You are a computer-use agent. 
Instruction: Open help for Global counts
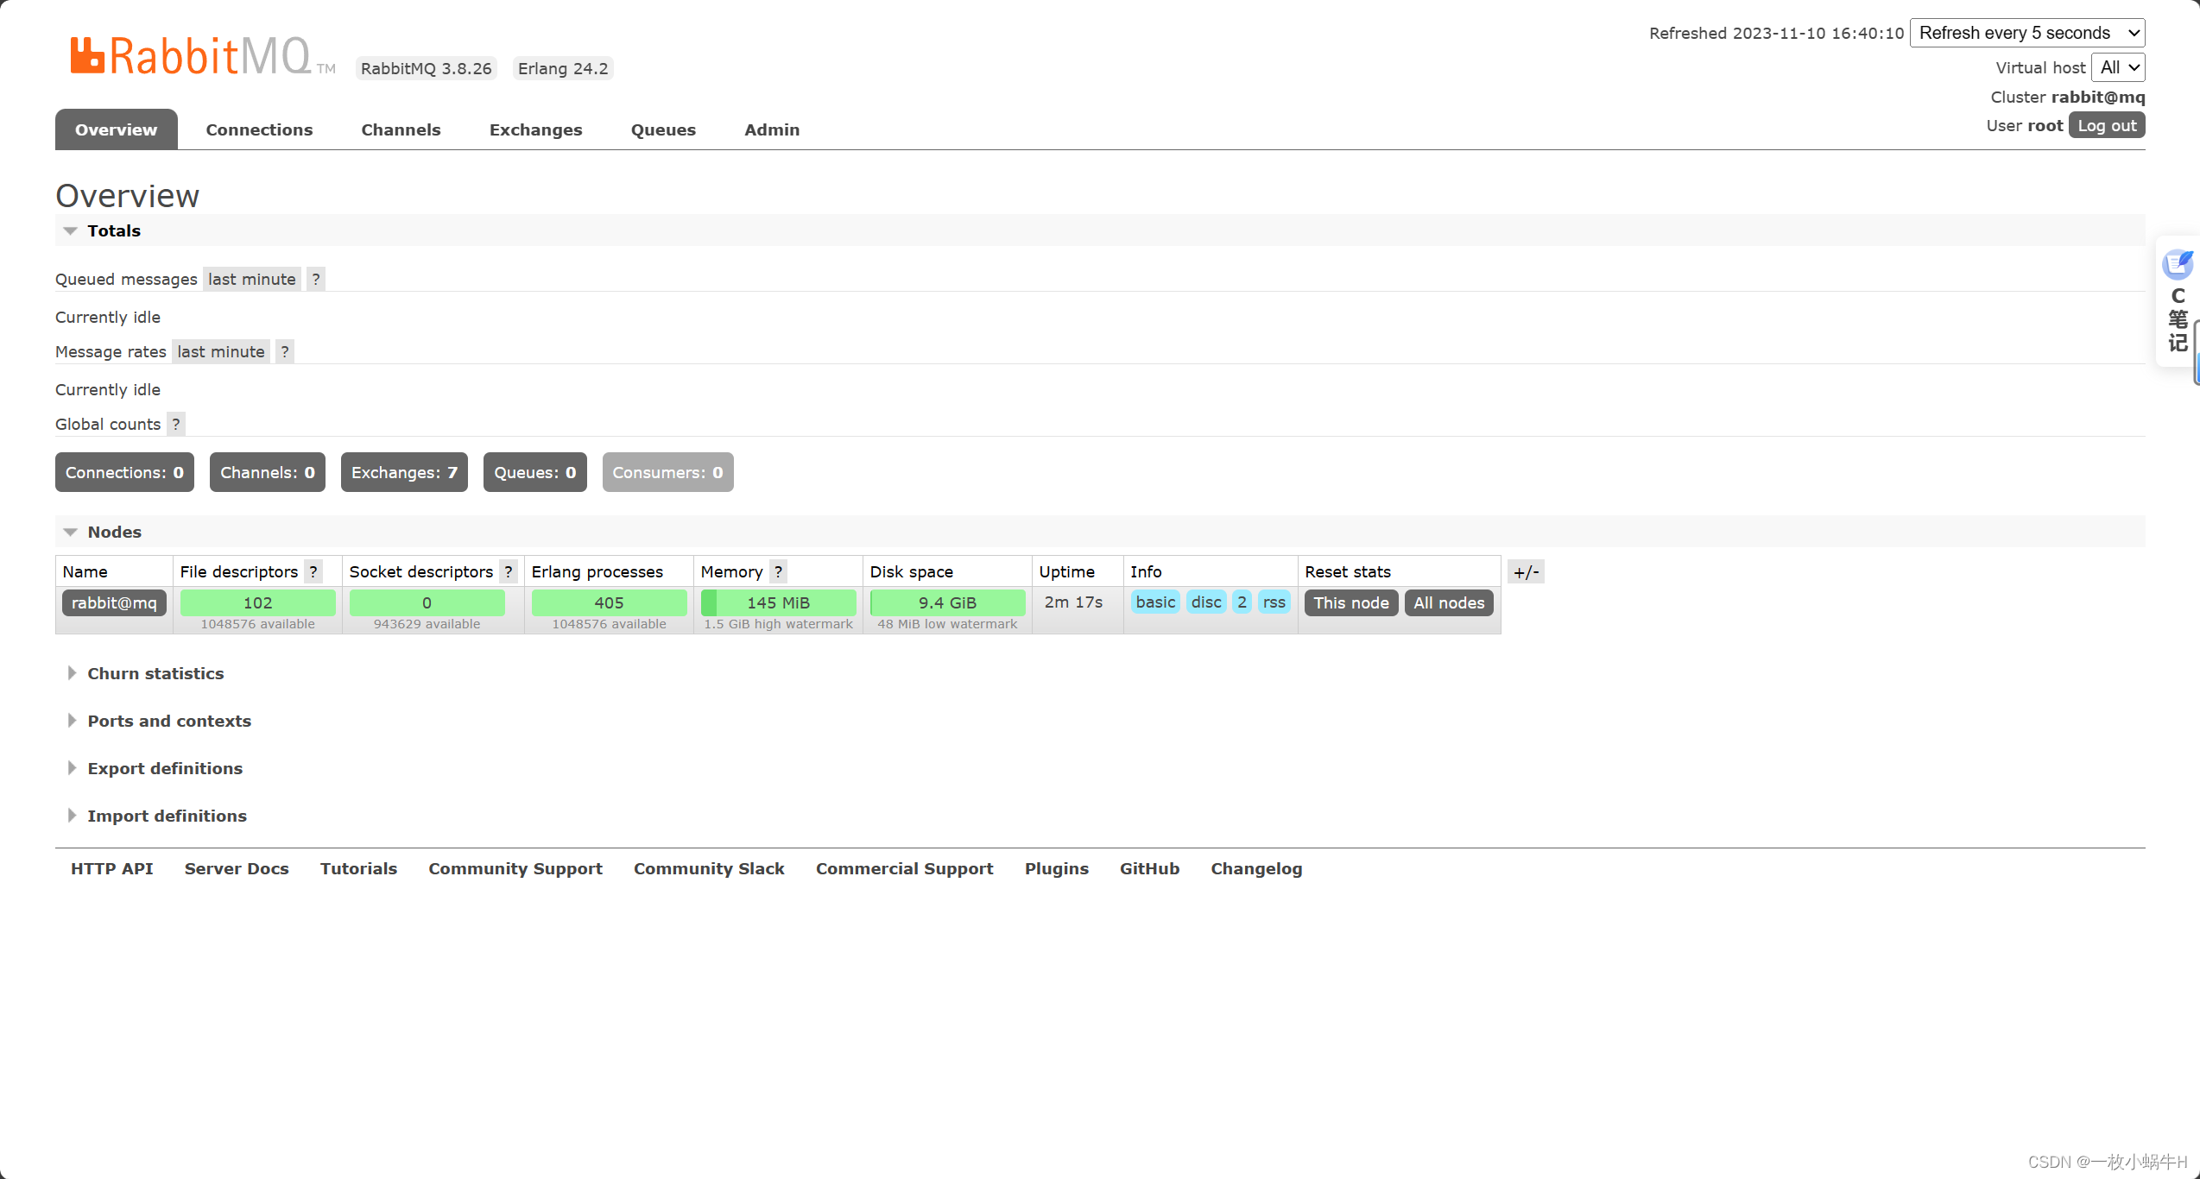tap(176, 424)
